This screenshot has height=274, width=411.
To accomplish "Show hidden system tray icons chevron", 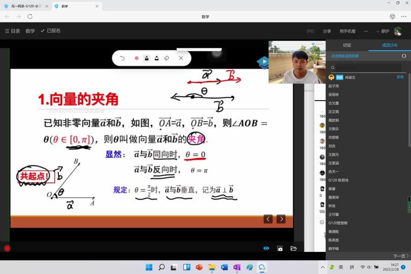I will tap(323, 267).
